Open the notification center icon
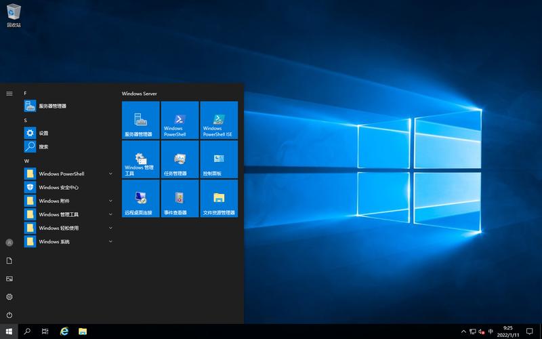Screen dimensions: 542x339 click(x=529, y=332)
